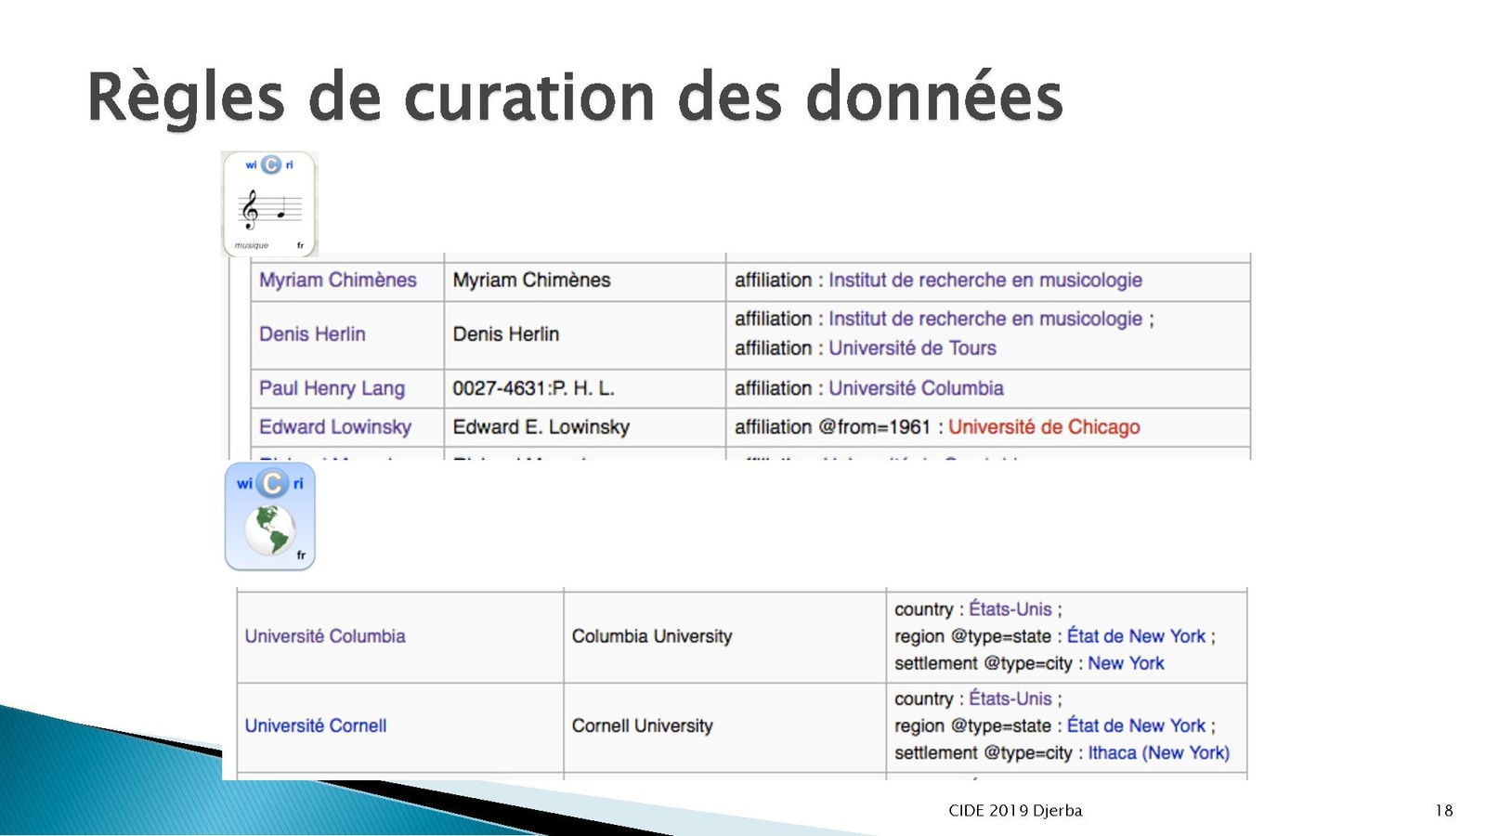Select the 'Edward E. Lowinsky' cell
The height and width of the screenshot is (836, 1486).
pos(584,427)
